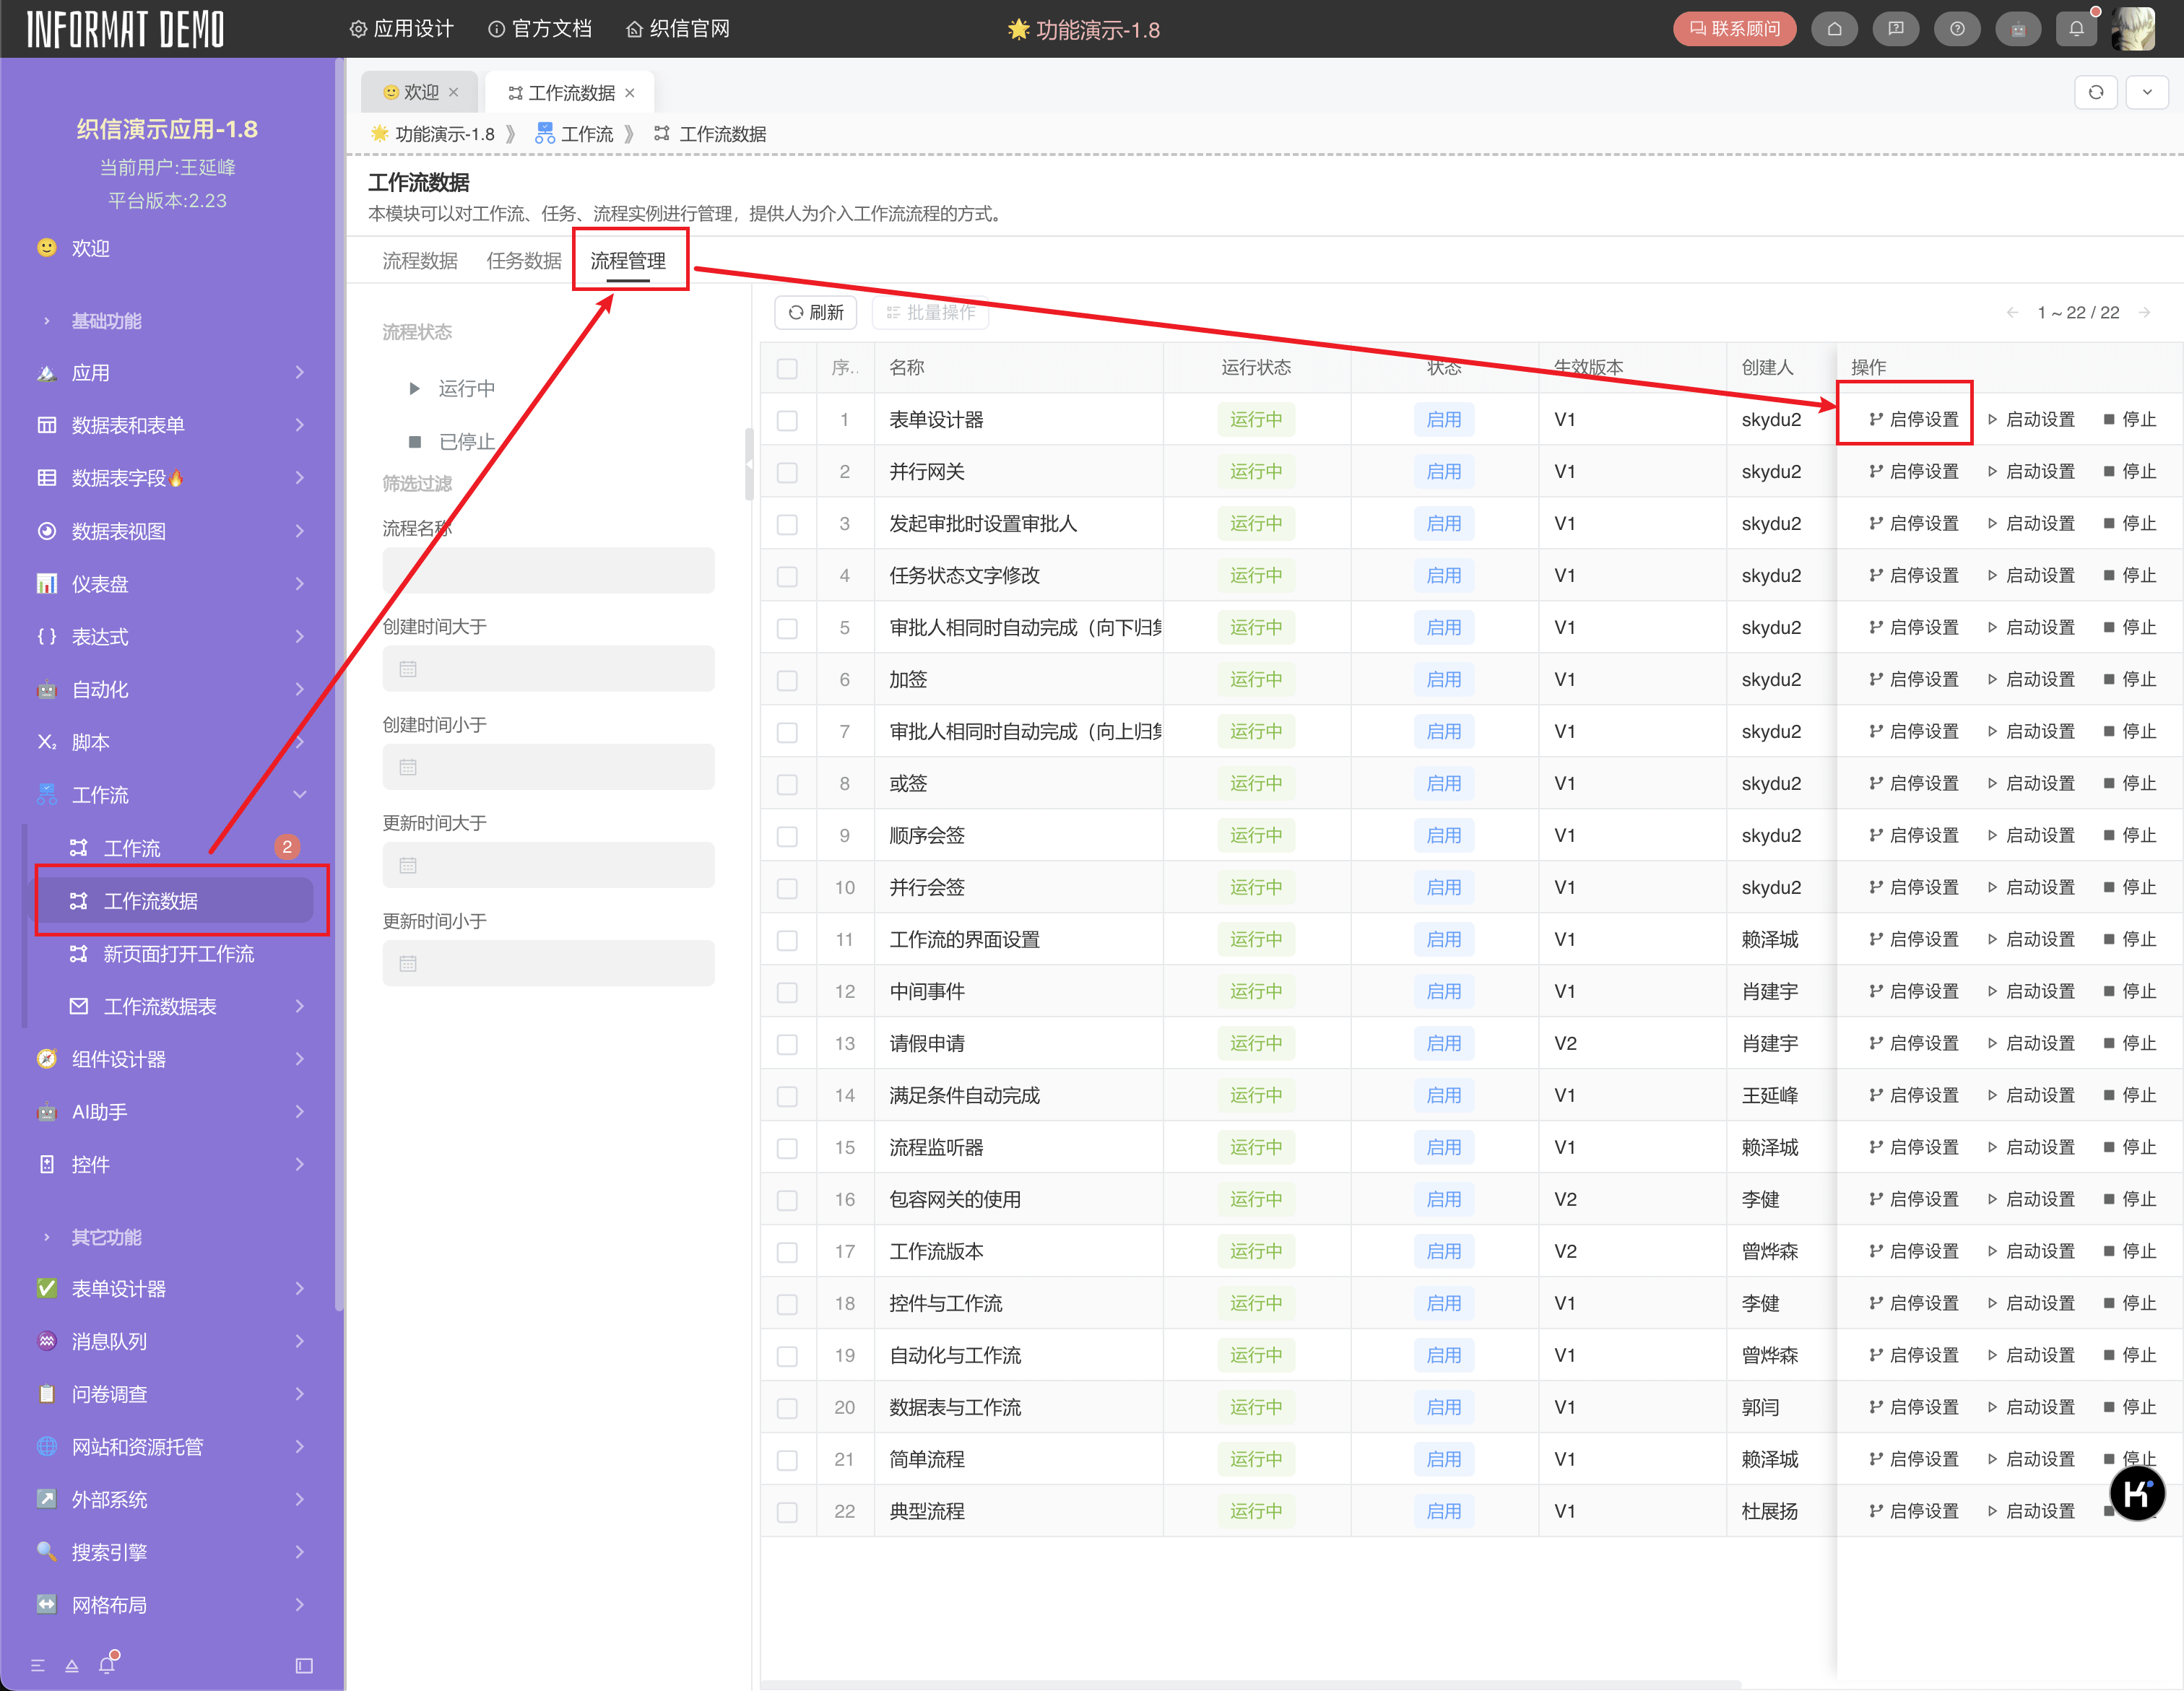Check the checkbox for 表单设计器 row

(x=787, y=420)
